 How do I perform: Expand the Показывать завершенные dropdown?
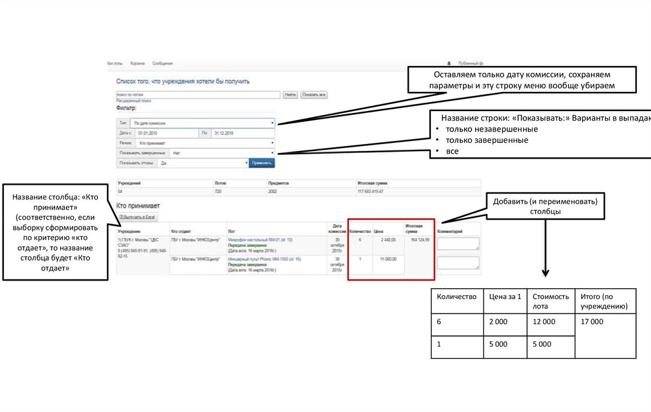point(222,153)
